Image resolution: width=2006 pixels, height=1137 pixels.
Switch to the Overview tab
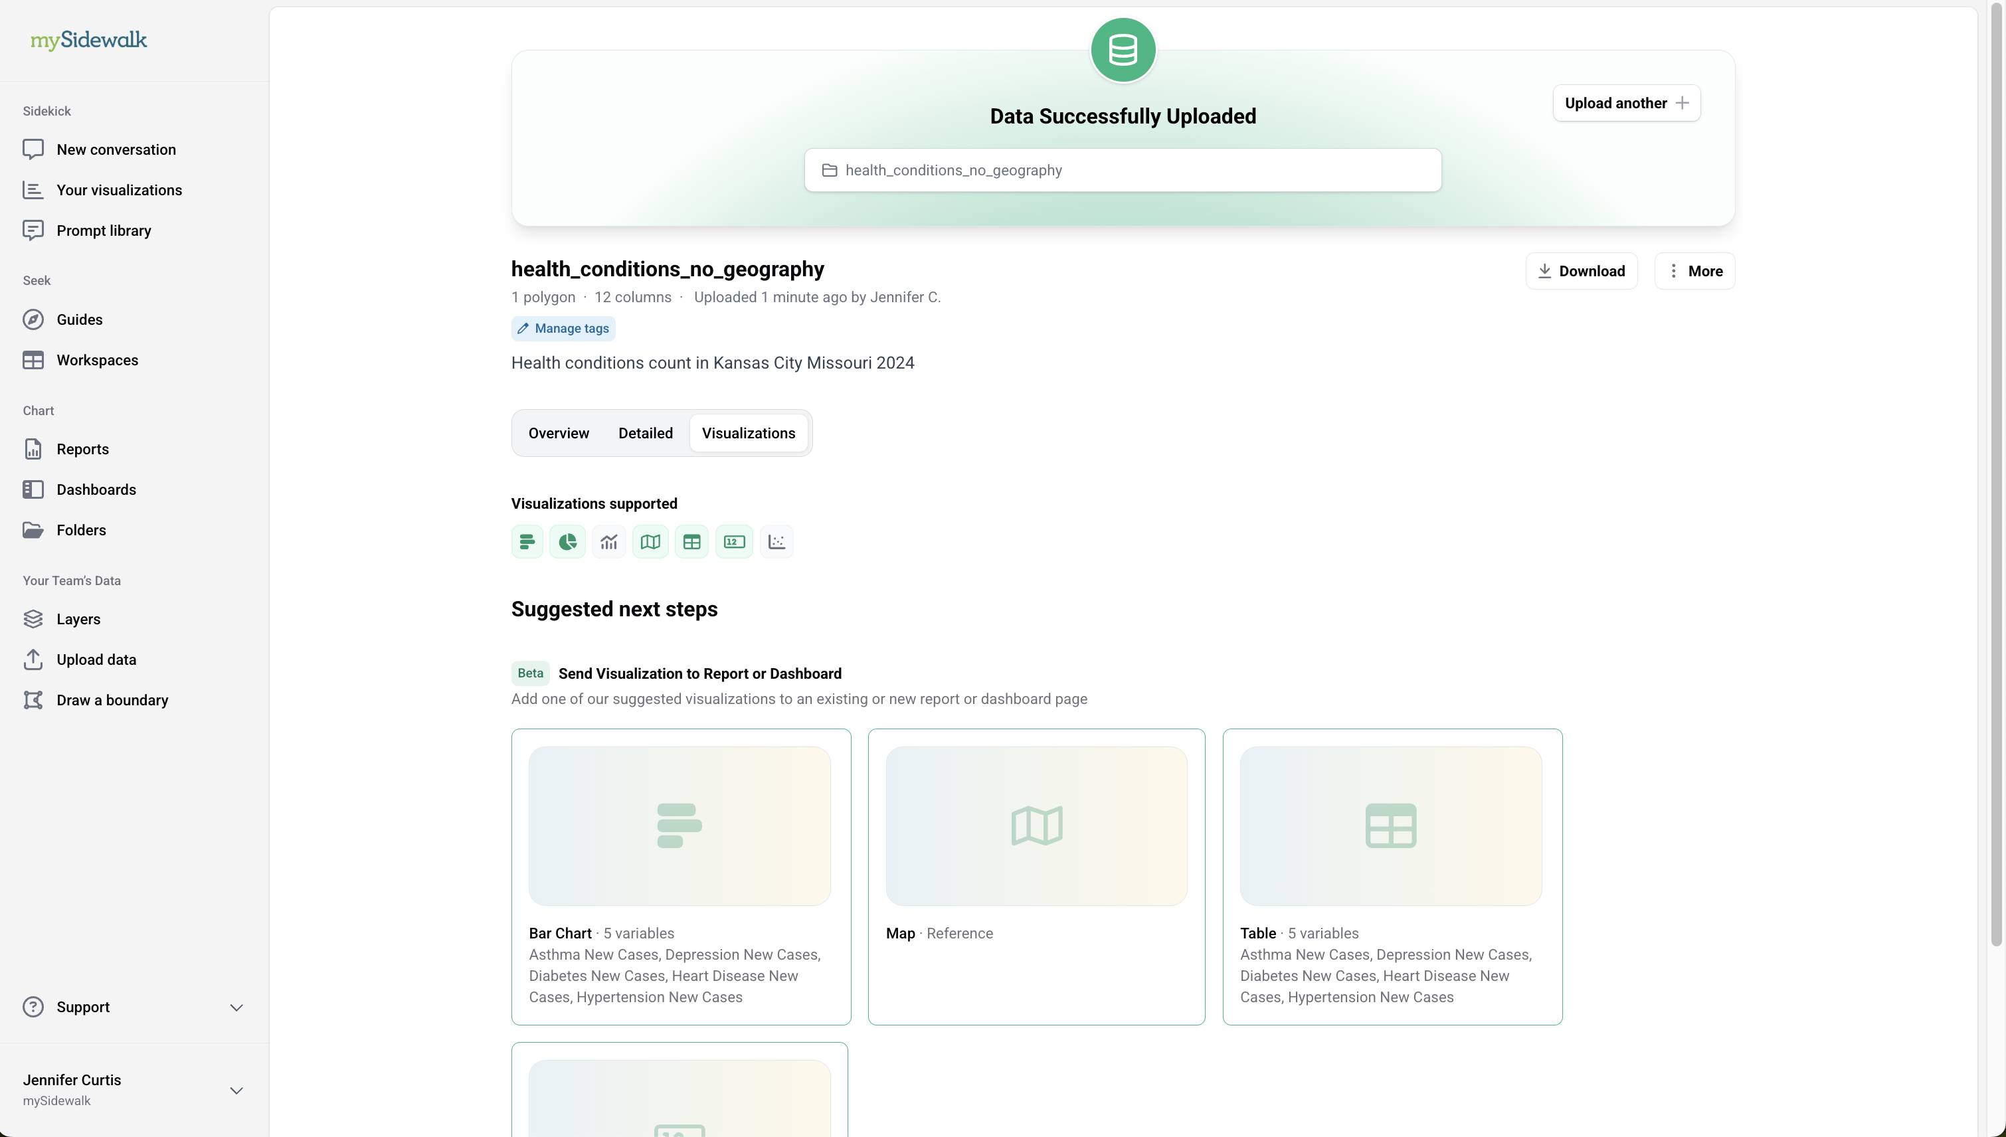coord(559,432)
